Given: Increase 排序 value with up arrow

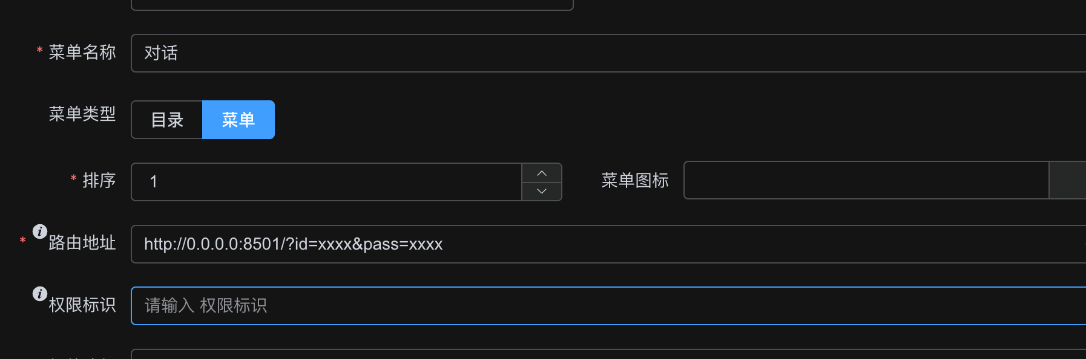Looking at the screenshot, I should (542, 173).
